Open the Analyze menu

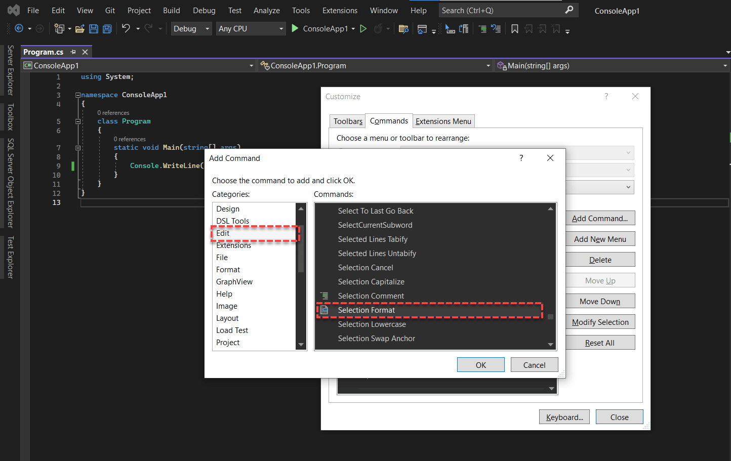(x=267, y=10)
